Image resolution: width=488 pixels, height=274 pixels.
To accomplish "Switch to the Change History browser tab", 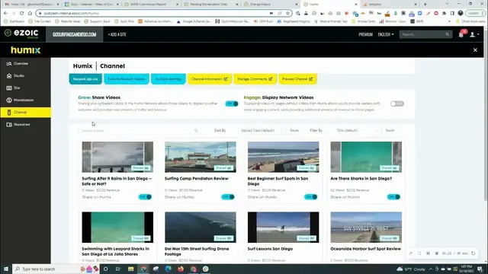I will [270, 5].
